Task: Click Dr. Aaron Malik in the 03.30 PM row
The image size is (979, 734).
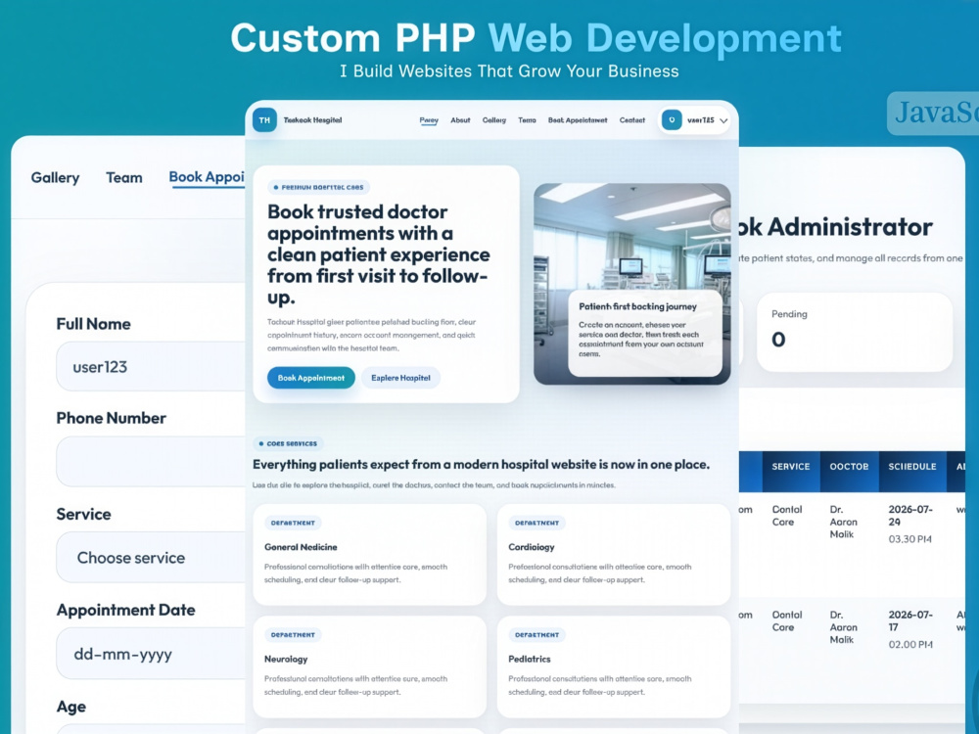Action: [844, 522]
